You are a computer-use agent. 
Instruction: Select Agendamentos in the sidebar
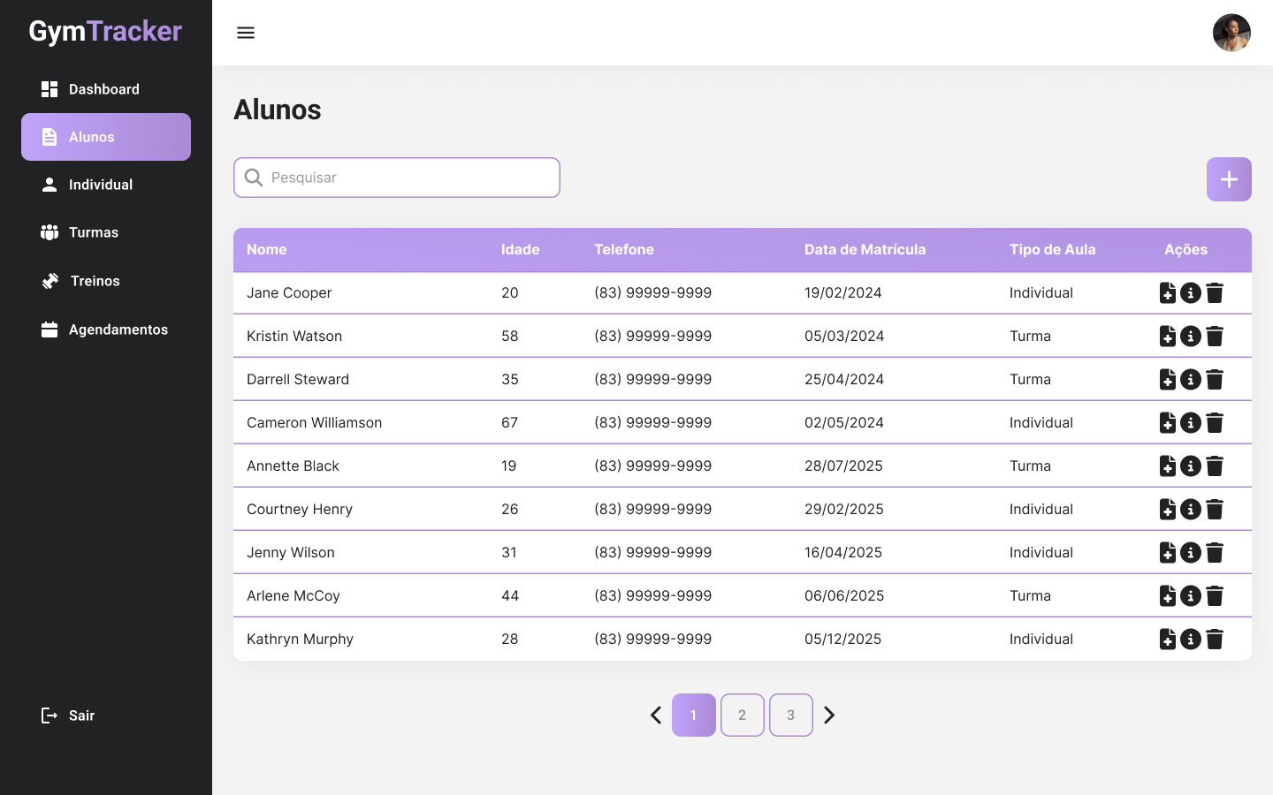118,329
